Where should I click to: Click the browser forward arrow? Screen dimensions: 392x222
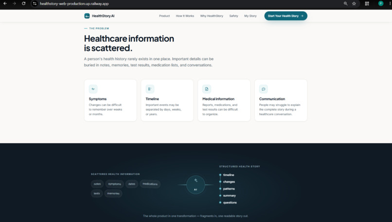tap(14, 3)
